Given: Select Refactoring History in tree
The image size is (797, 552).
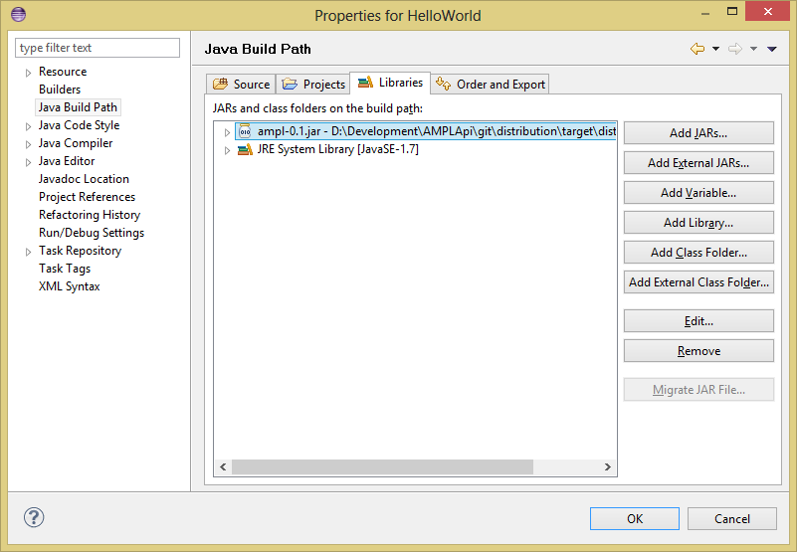Looking at the screenshot, I should (90, 215).
